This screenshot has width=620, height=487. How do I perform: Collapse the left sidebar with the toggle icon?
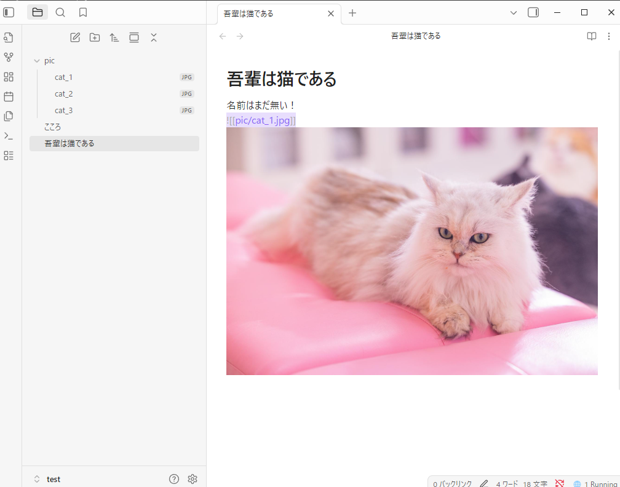click(9, 13)
